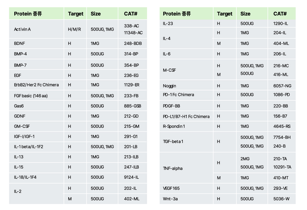The height and width of the screenshot is (210, 307).
Task: Select the right table's CAT# header
Action: pyautogui.click(x=280, y=14)
